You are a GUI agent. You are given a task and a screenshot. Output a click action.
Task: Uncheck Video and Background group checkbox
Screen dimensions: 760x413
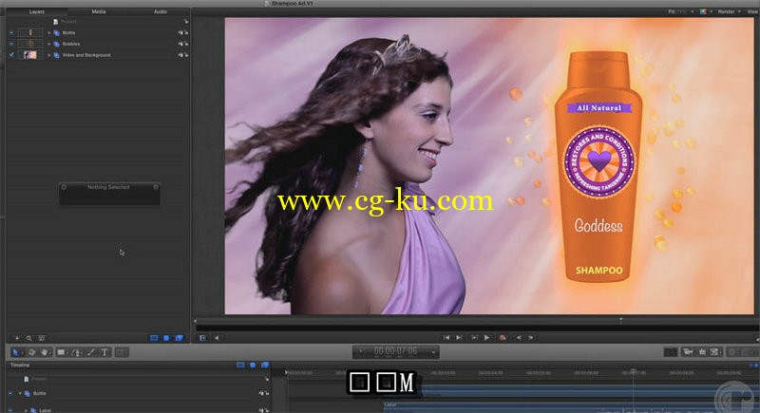[x=11, y=55]
